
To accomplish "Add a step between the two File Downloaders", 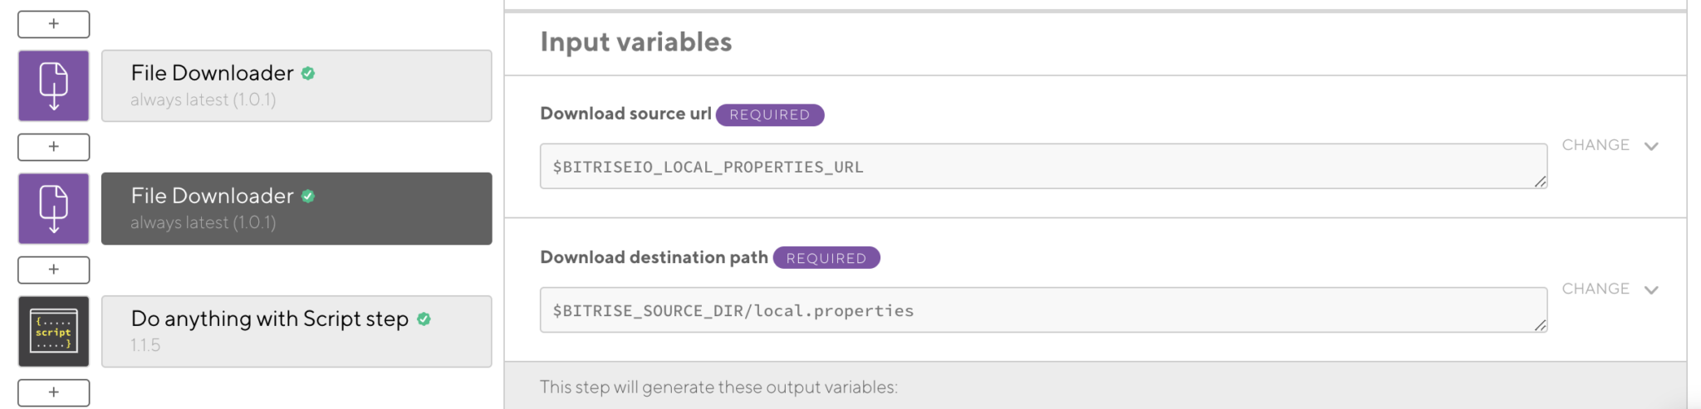I will coord(54,147).
